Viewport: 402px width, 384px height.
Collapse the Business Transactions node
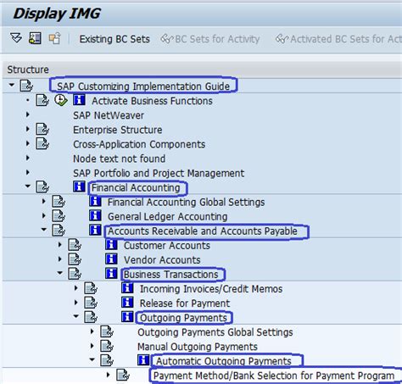(60, 273)
